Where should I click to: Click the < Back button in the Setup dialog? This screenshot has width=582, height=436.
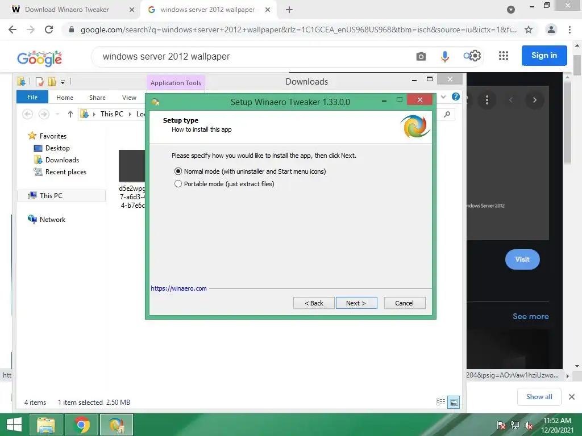[x=314, y=303]
